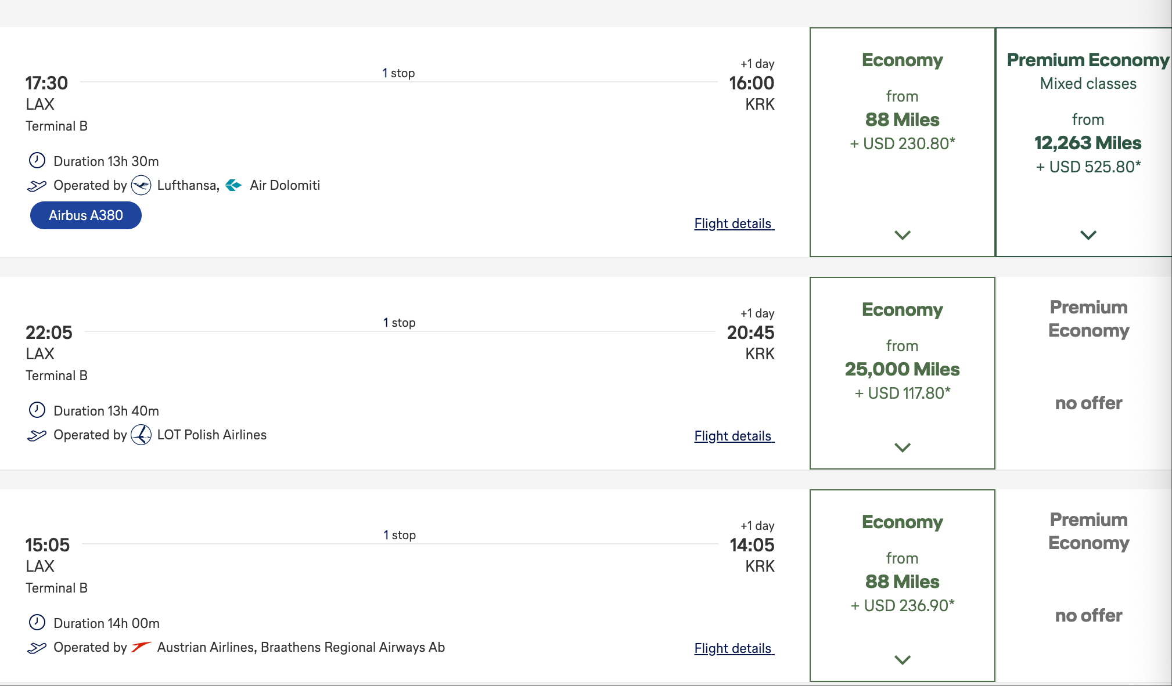Click the Airbus A380 badge

[86, 215]
